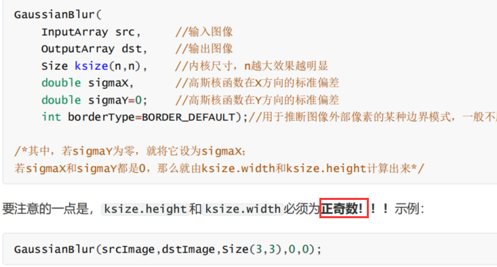The height and width of the screenshot is (267, 497).
Task: Click the sigmaX standard deviation comment
Action: pyautogui.click(x=257, y=83)
